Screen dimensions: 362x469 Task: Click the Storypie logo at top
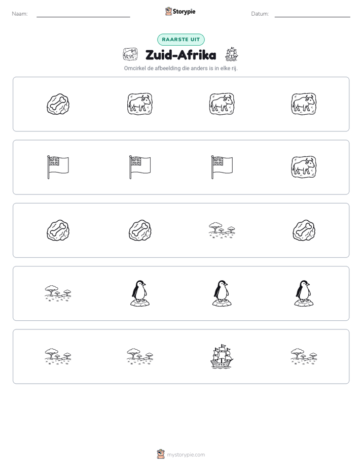point(180,11)
